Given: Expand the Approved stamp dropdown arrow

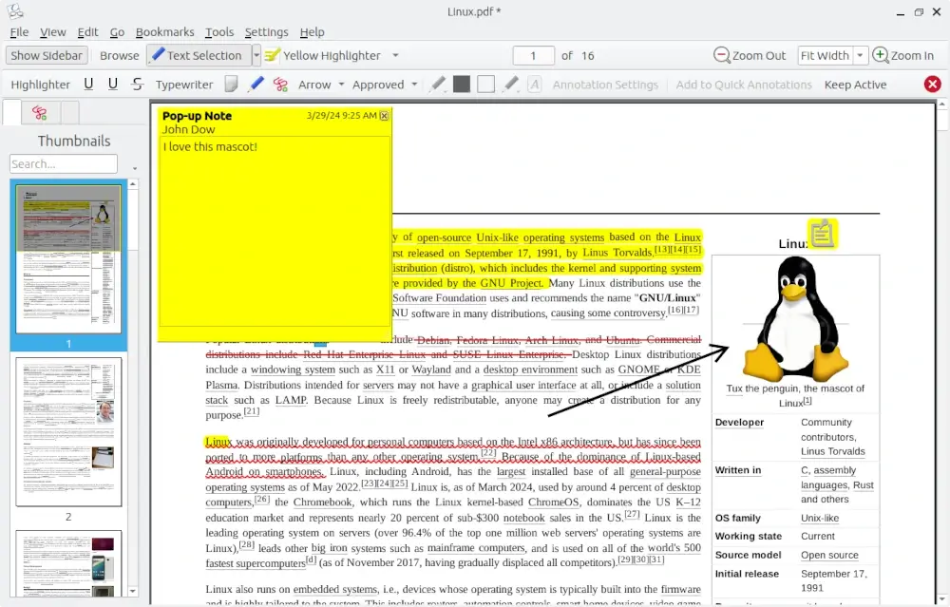Looking at the screenshot, I should (x=414, y=85).
